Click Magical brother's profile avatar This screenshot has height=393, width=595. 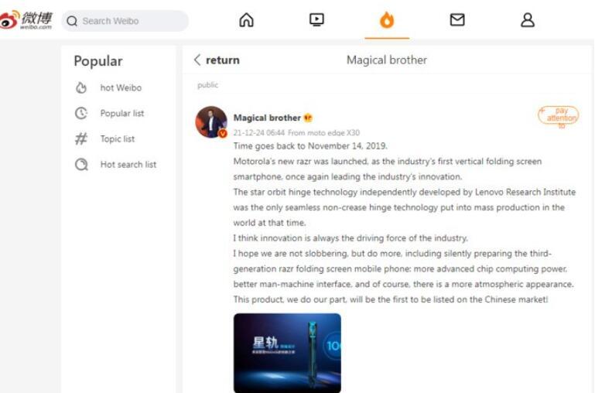tap(211, 121)
